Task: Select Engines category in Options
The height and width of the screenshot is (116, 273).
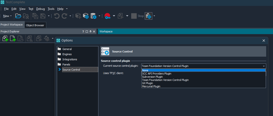Action: pos(67,54)
